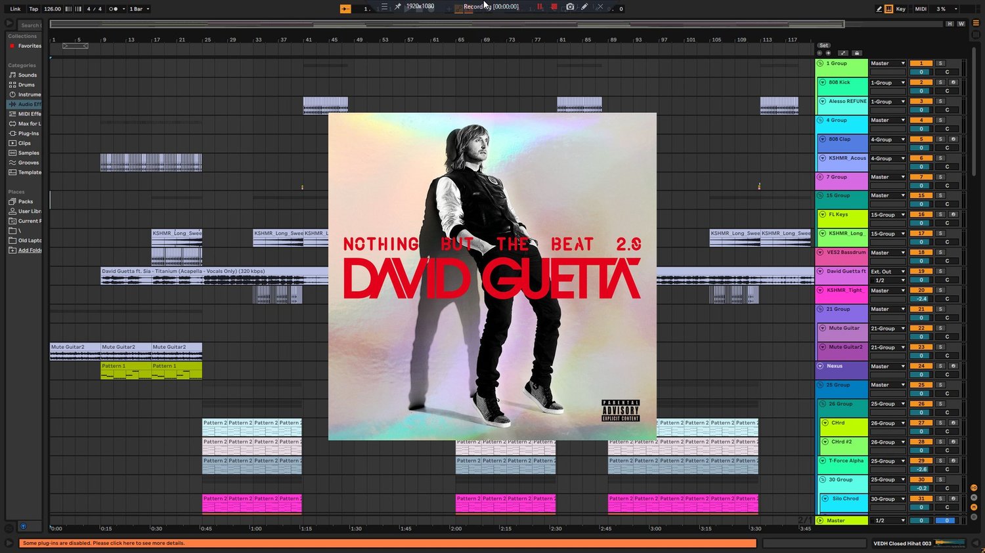Nudge tempo up
985x553 pixels.
[x=77, y=9]
